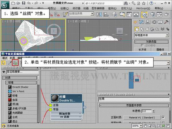
Task: Open the 3ds Max application menu button
Action: (x=5, y=5)
